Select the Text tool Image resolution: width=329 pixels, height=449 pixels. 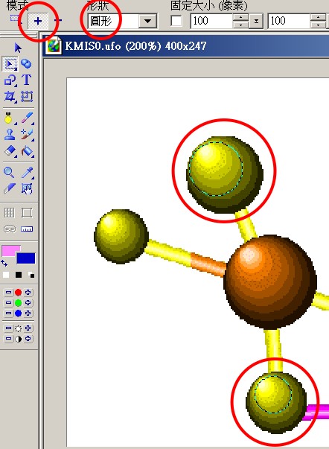click(26, 80)
